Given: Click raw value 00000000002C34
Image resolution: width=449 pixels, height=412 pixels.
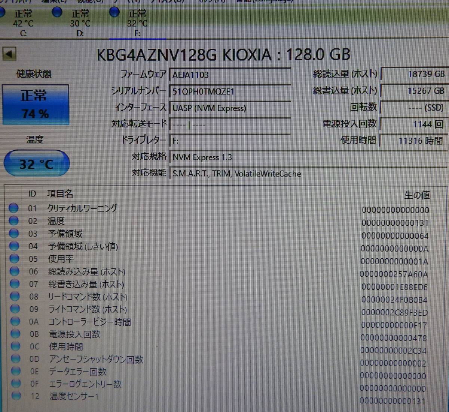Looking at the screenshot, I should point(394,351).
